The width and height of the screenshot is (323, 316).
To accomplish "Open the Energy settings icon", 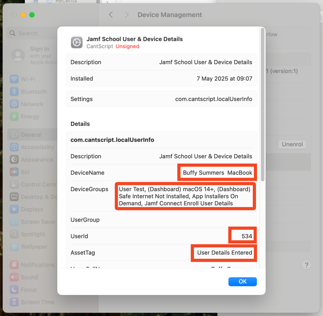I will pos(14,116).
